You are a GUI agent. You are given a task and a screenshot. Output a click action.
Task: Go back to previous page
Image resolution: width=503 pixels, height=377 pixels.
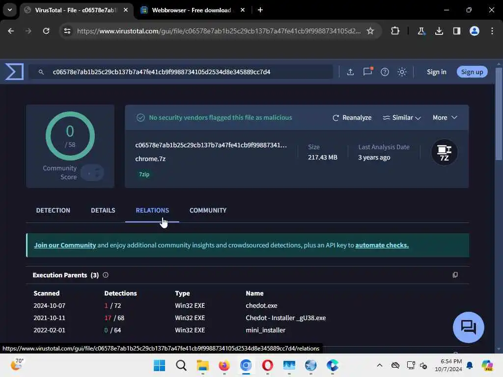click(11, 31)
